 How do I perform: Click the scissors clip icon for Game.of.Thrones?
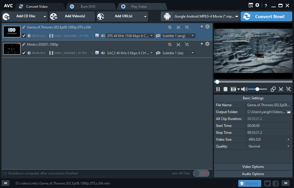(x=178, y=27)
